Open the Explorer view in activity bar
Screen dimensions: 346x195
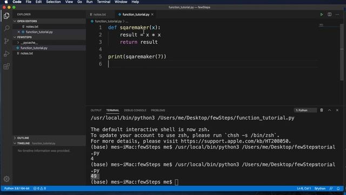coord(6,16)
